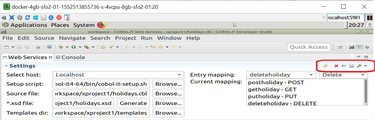Image resolution: width=375 pixels, height=121 pixels.
Task: Collapse the Settings section
Action: pos(6,66)
